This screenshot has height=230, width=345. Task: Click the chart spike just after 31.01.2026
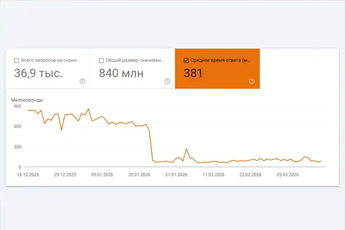[186, 149]
